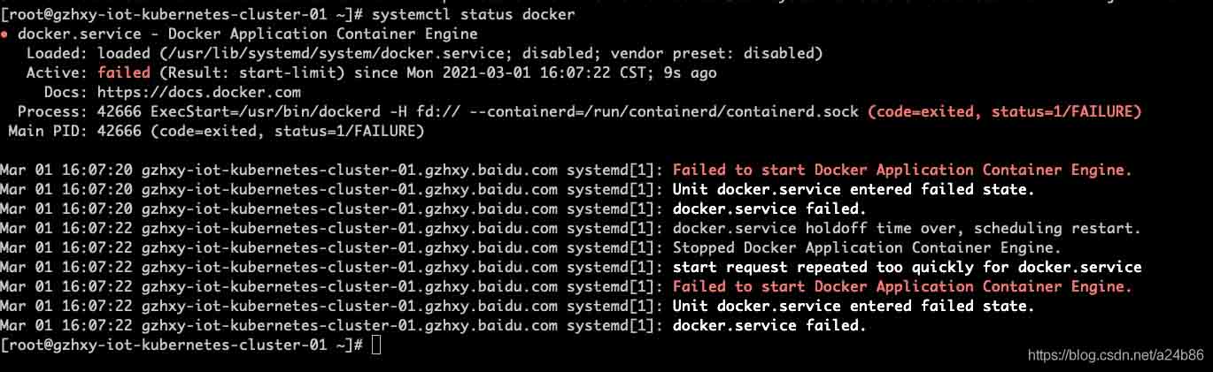Click the first "Unit docker.service entered failed state" message

click(x=854, y=189)
